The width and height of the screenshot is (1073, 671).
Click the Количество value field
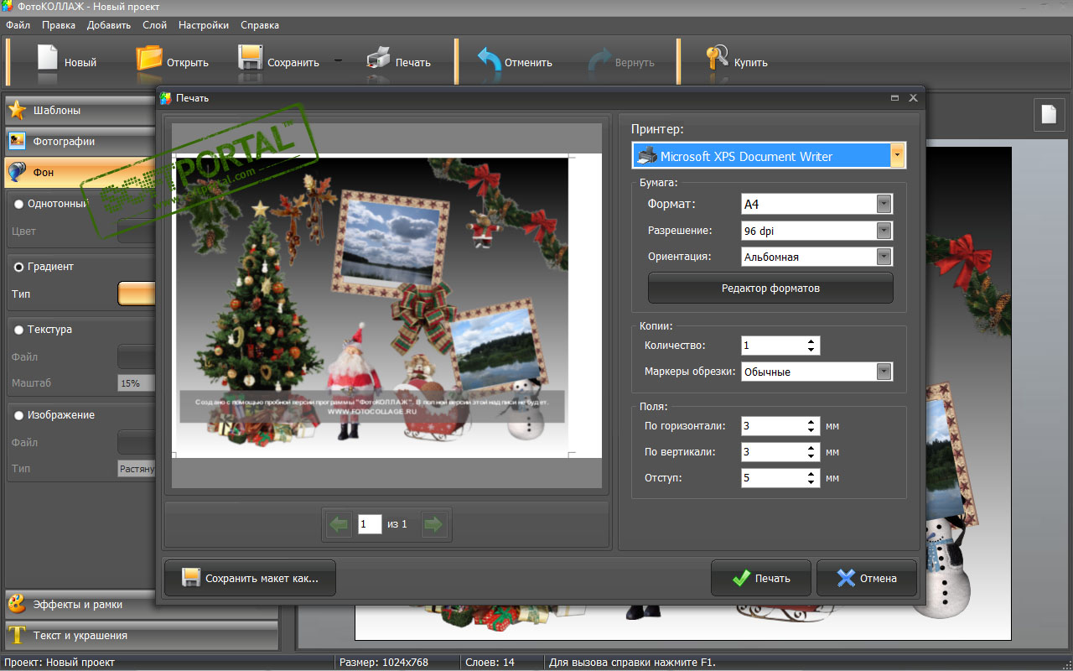point(774,346)
